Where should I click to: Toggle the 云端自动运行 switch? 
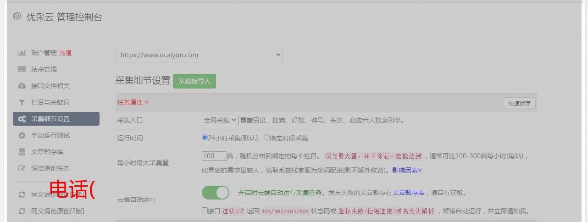tap(216, 193)
